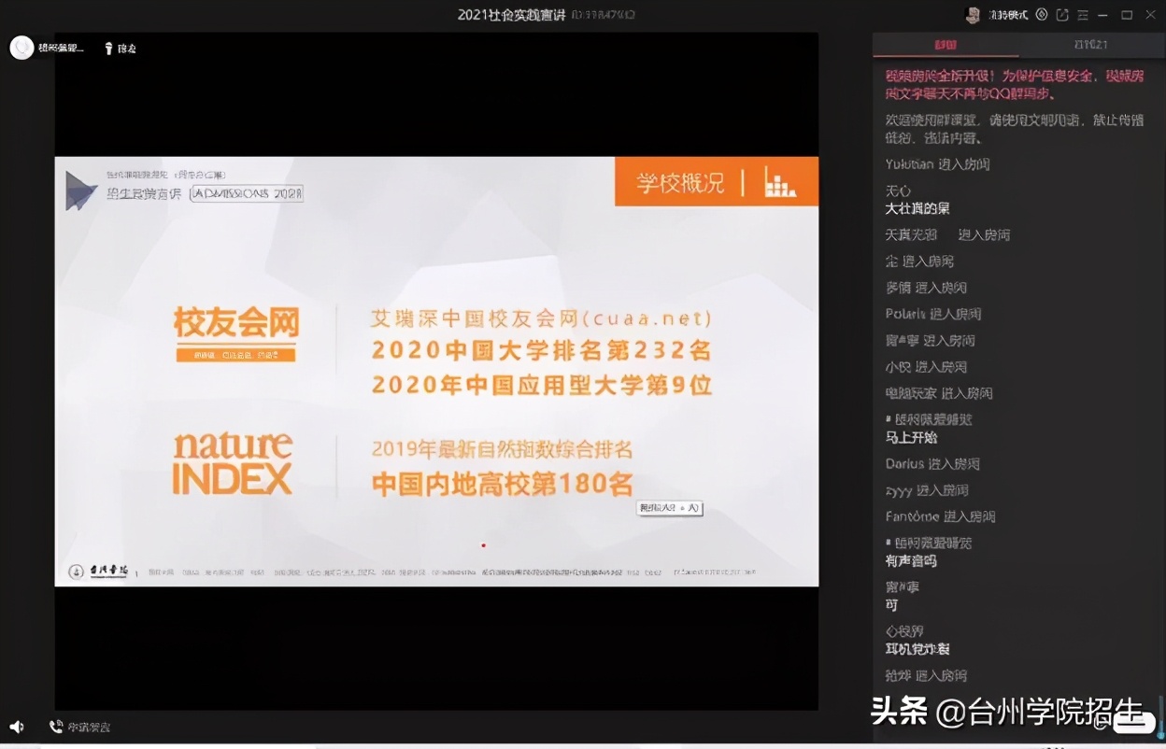The image size is (1166, 749).
Task: Open the presenter's avatar in the title bar
Action: (972, 14)
